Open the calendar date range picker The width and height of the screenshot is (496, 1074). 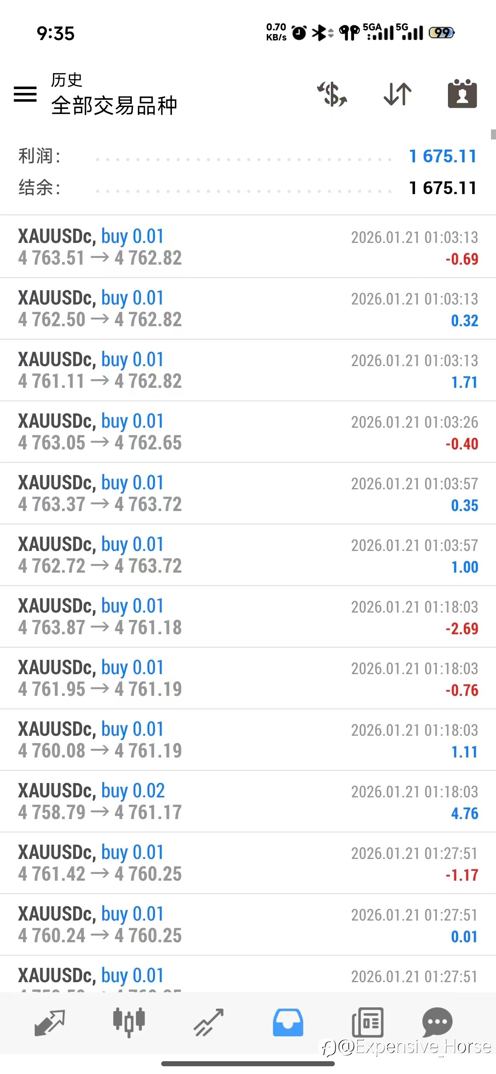tap(462, 94)
